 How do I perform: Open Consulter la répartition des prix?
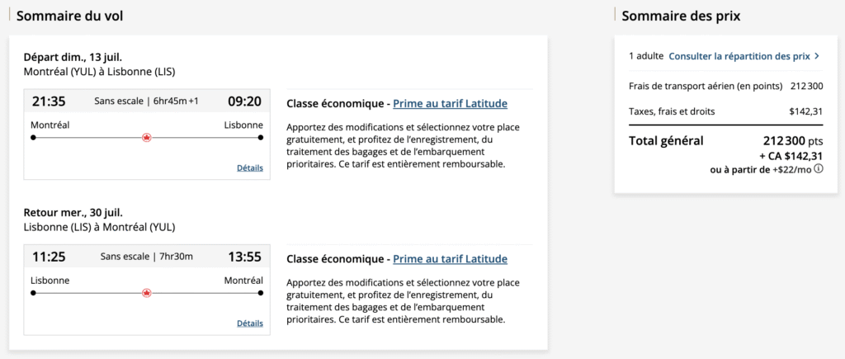739,56
